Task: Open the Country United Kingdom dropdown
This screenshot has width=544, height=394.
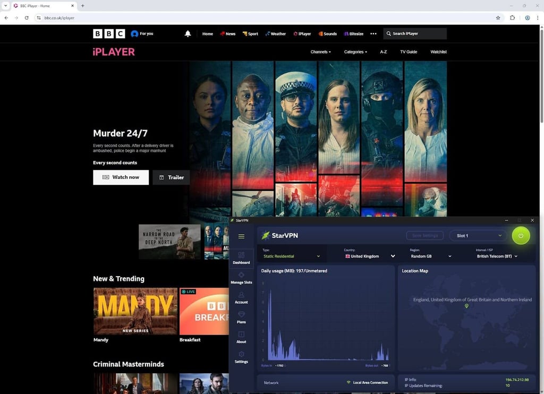Action: (x=370, y=256)
